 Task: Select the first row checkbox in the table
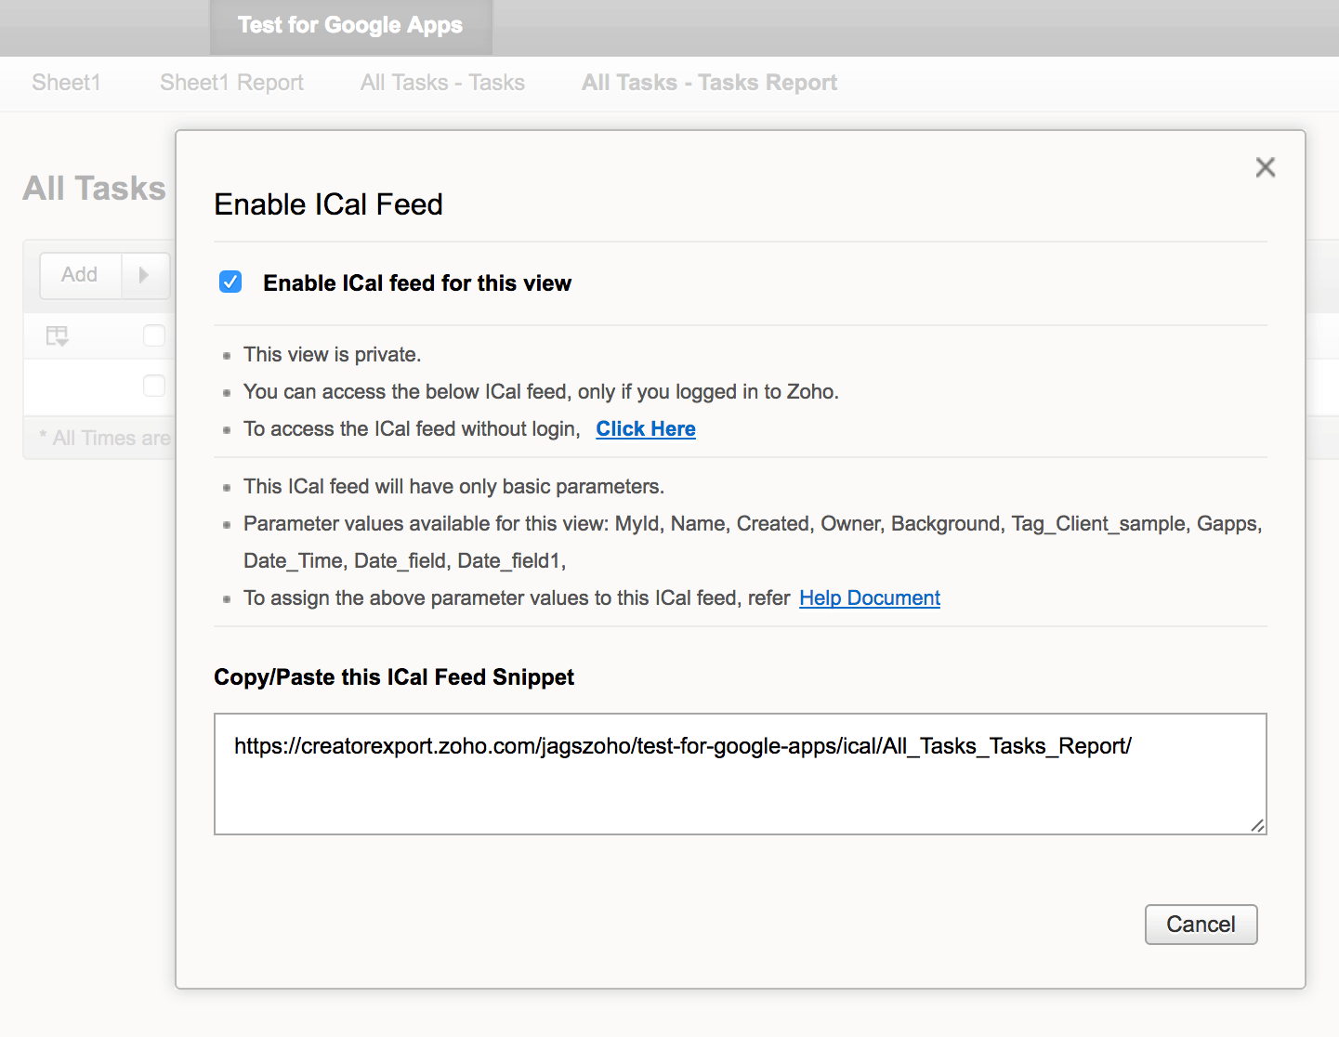pyautogui.click(x=154, y=386)
